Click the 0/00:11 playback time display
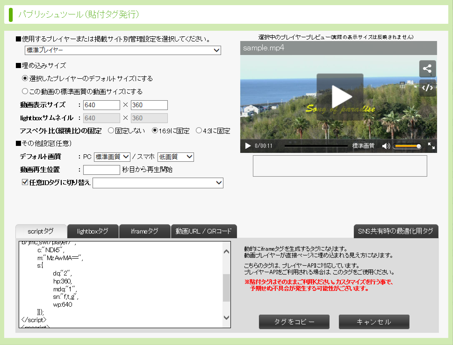 (264, 146)
